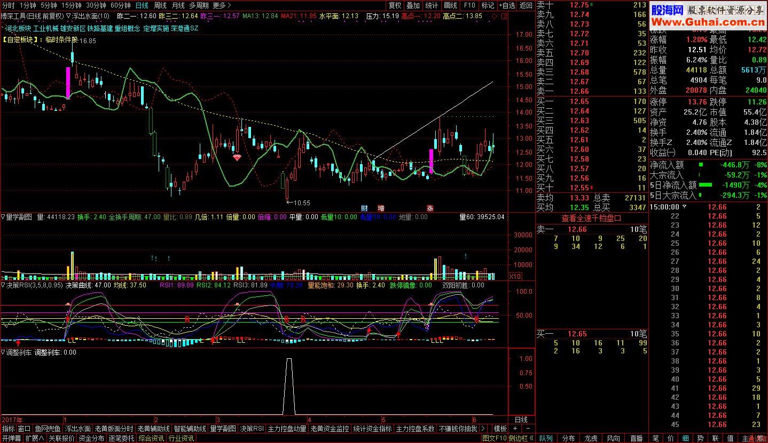The image size is (768, 443).
Task: Select the 统计资金指标 indicator tab
Action: (x=372, y=429)
